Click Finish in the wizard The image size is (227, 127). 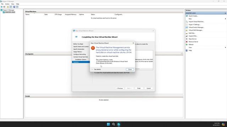[139, 88]
